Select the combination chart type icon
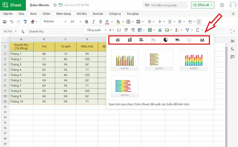 [202, 40]
